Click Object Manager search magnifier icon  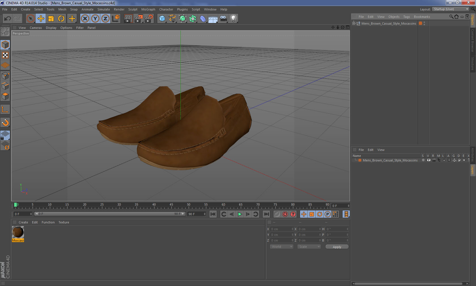pyautogui.click(x=451, y=17)
